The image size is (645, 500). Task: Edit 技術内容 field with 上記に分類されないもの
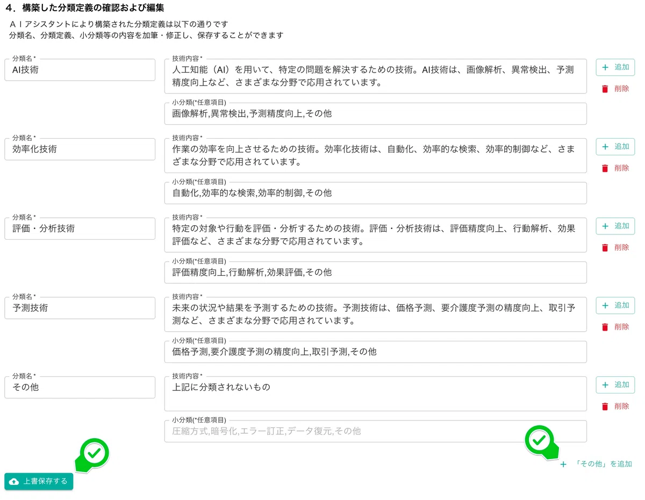pyautogui.click(x=376, y=394)
